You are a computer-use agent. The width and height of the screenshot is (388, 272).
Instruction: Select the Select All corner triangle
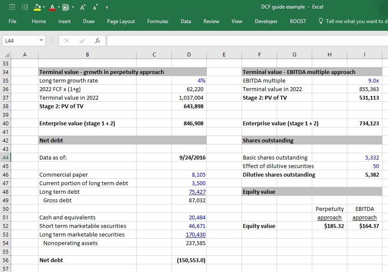point(7,55)
